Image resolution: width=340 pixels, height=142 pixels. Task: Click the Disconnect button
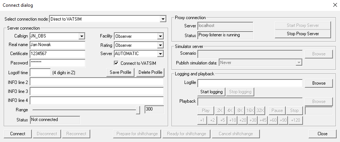click(47, 134)
